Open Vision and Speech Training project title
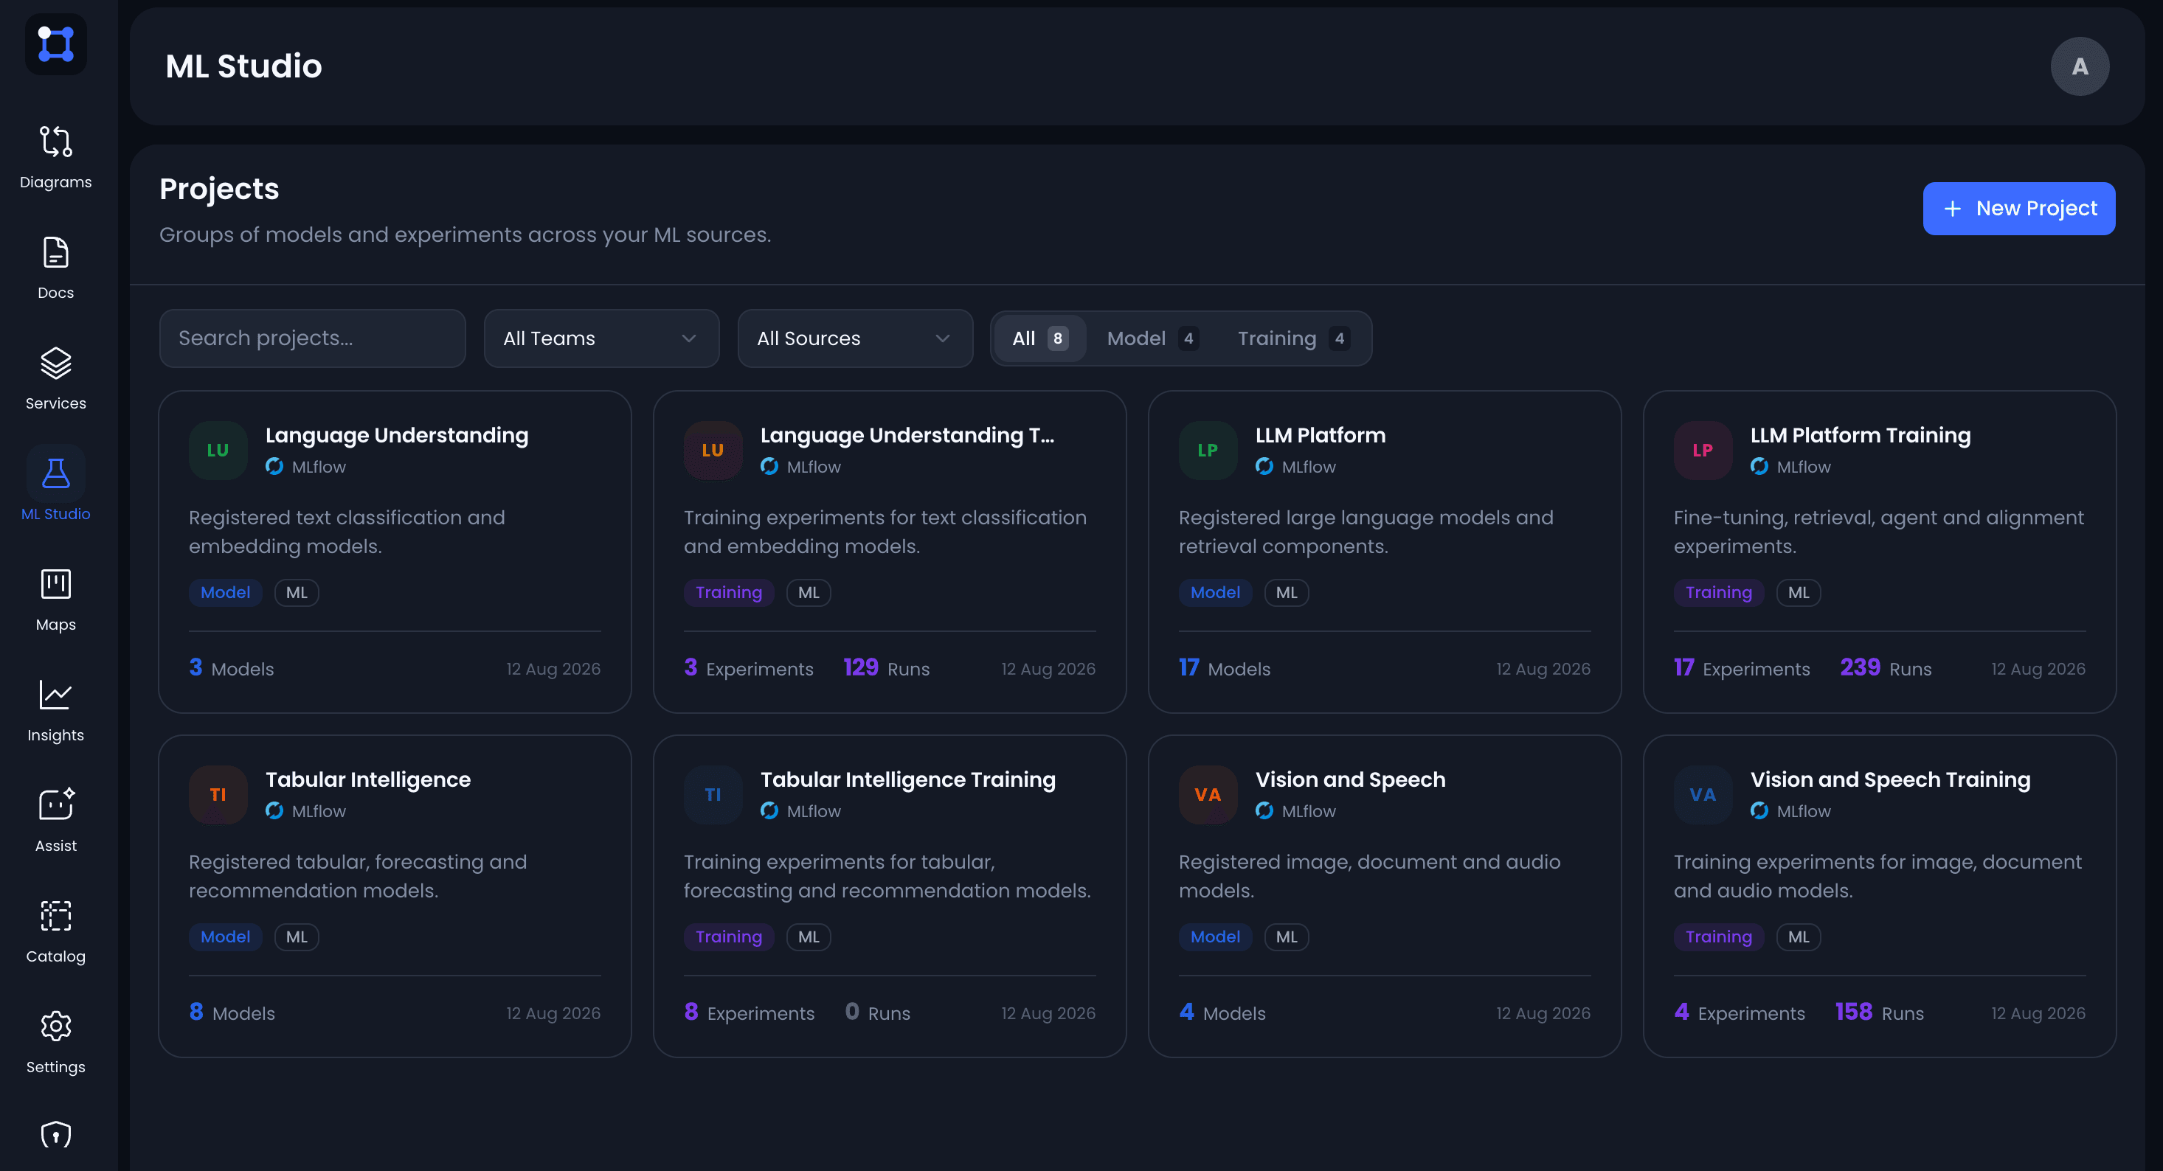Viewport: 2163px width, 1171px height. [x=1890, y=779]
